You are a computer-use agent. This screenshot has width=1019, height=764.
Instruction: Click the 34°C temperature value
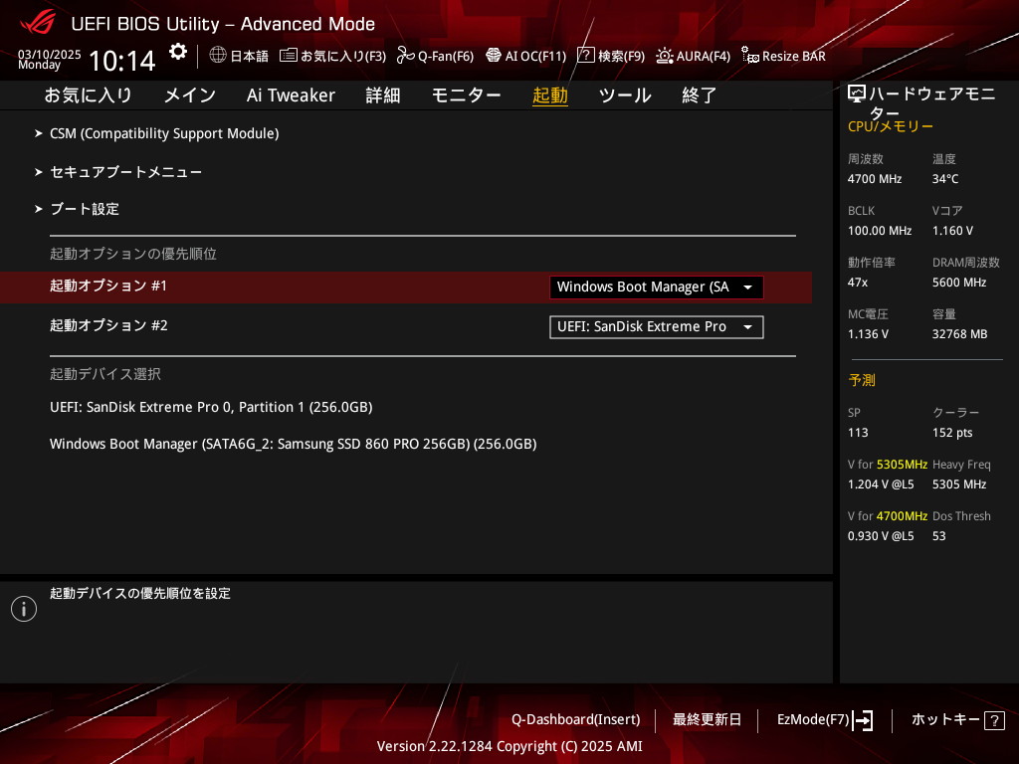pos(945,179)
